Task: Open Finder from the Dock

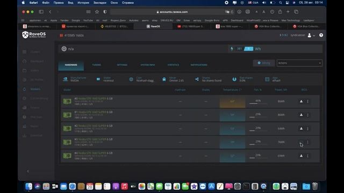Action: 28,187
